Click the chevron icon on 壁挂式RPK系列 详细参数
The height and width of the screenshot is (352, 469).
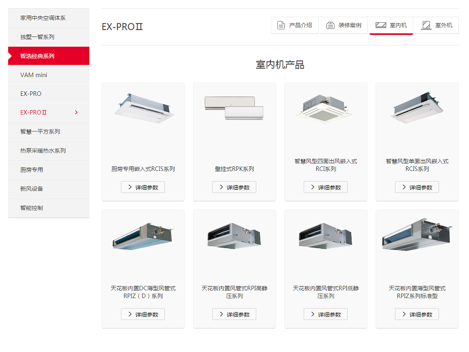[221, 187]
